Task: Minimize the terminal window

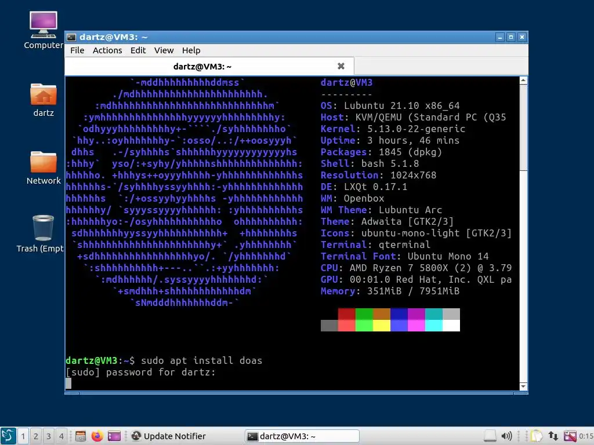Action: click(x=500, y=37)
